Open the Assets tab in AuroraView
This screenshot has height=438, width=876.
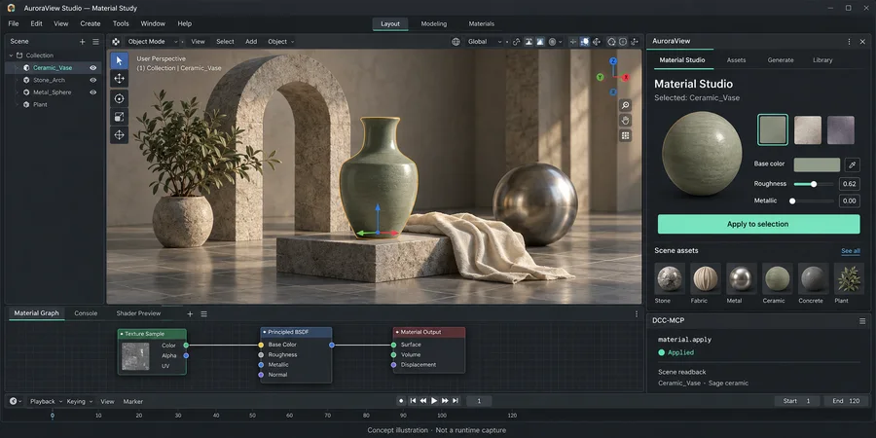[x=736, y=59]
